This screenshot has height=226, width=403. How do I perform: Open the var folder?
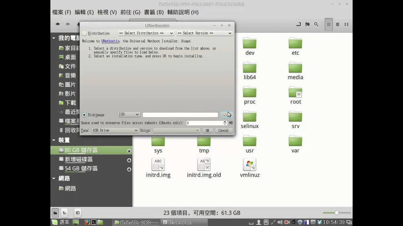click(295, 144)
